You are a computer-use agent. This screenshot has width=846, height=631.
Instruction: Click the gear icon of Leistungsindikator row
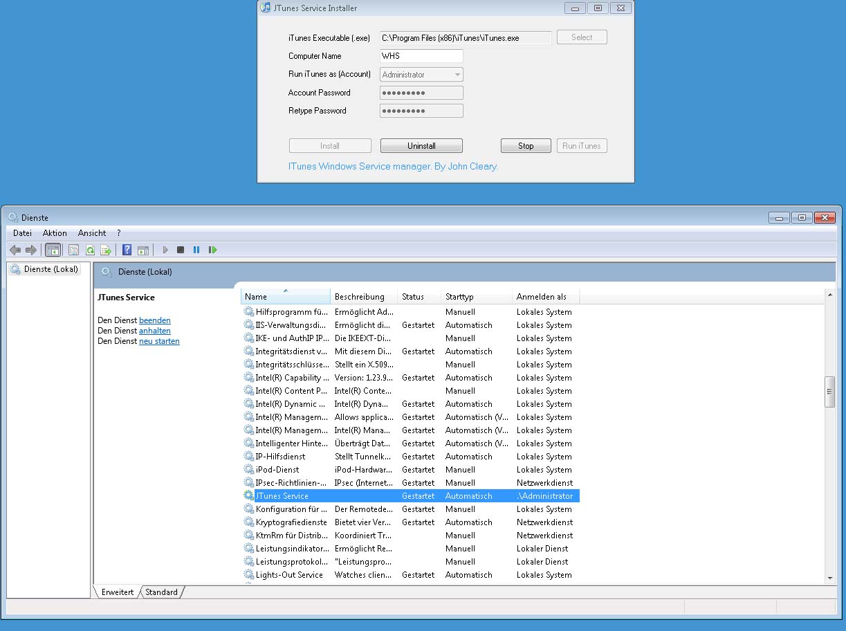(249, 548)
